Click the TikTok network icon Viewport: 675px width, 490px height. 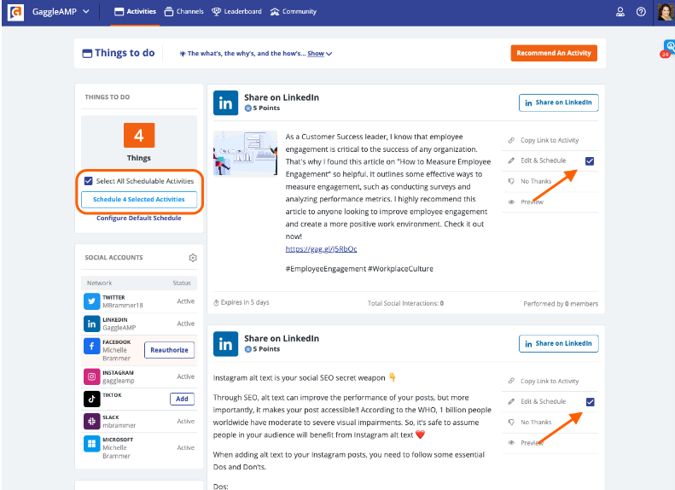(91, 400)
